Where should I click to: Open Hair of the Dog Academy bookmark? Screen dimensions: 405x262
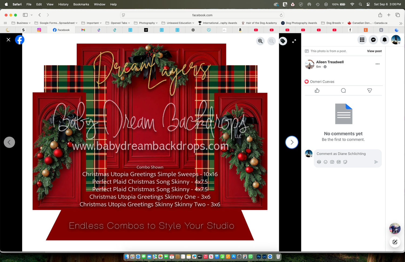pos(259,23)
